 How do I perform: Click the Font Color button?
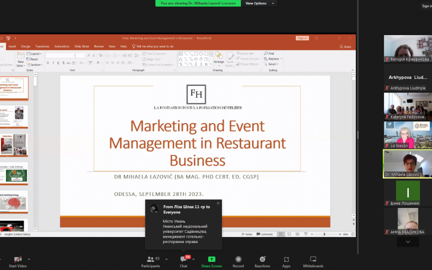pos(98,63)
